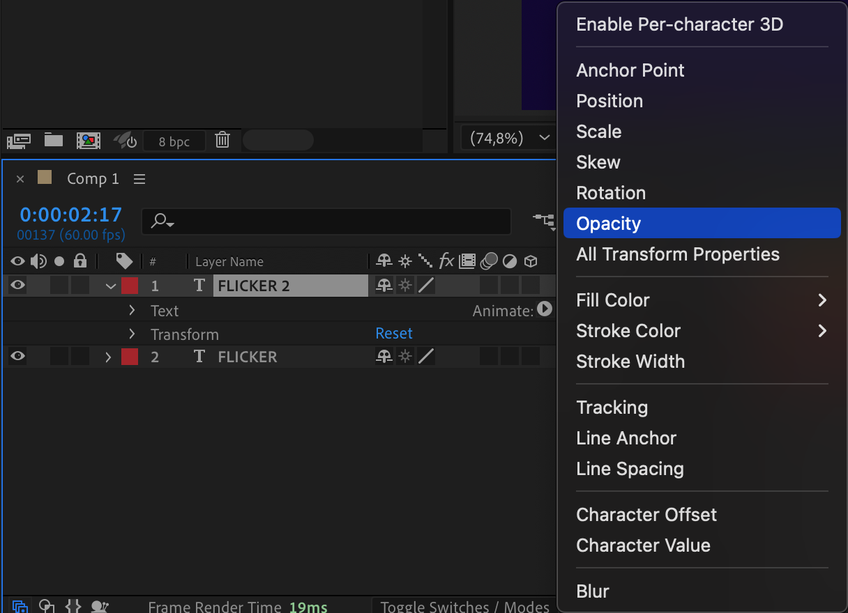This screenshot has height=613, width=848.
Task: Create a new folder in project panel
Action: tap(54, 140)
